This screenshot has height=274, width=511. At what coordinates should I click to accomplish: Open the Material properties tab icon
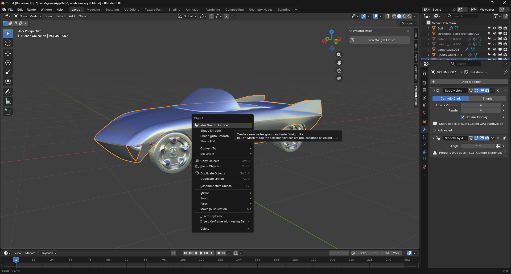[425, 167]
